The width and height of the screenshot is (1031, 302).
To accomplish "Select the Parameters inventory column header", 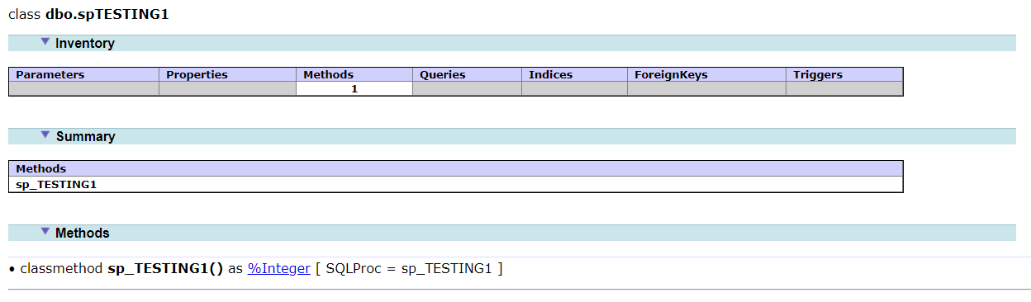I will (x=83, y=74).
